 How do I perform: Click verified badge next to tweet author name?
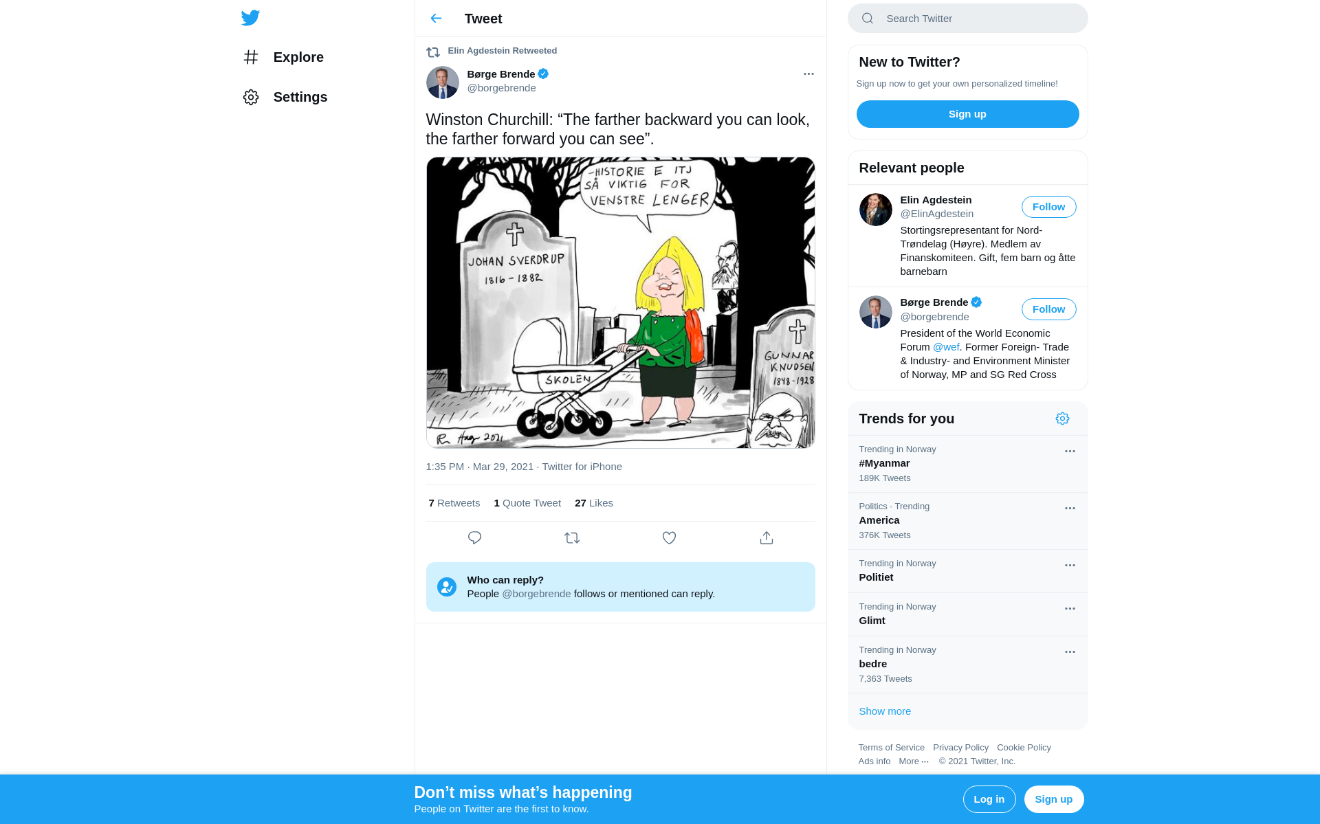(x=543, y=74)
